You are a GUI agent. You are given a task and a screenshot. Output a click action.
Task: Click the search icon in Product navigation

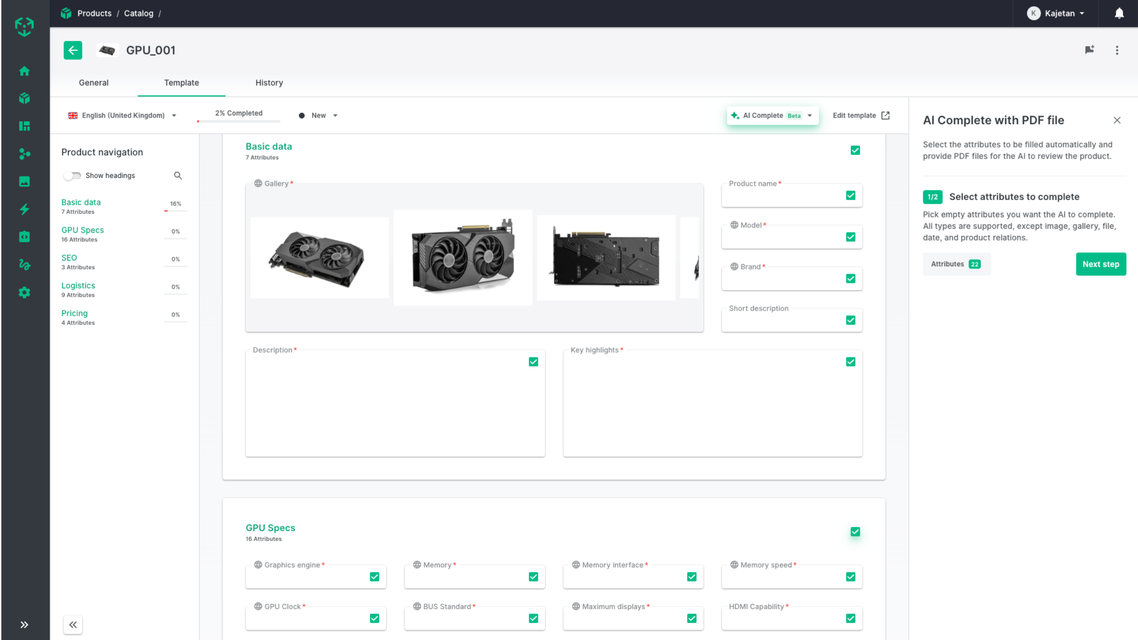pyautogui.click(x=177, y=176)
